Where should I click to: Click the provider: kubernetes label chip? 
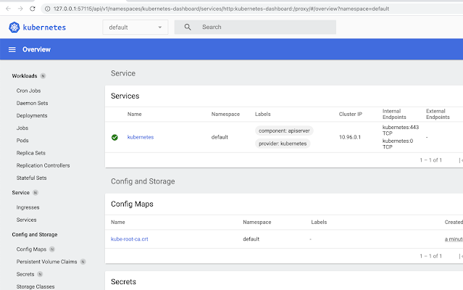283,144
